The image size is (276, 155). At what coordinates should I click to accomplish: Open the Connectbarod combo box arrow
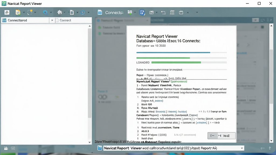tap(52, 20)
